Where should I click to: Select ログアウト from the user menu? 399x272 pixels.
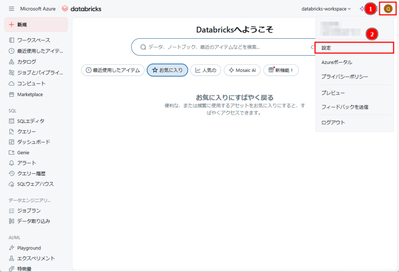(x=354, y=123)
